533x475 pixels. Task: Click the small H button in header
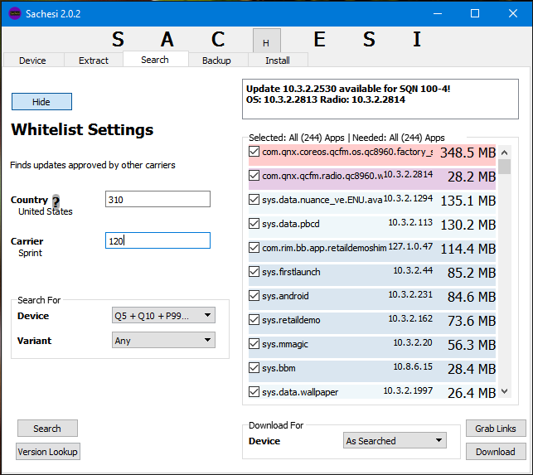coord(267,41)
